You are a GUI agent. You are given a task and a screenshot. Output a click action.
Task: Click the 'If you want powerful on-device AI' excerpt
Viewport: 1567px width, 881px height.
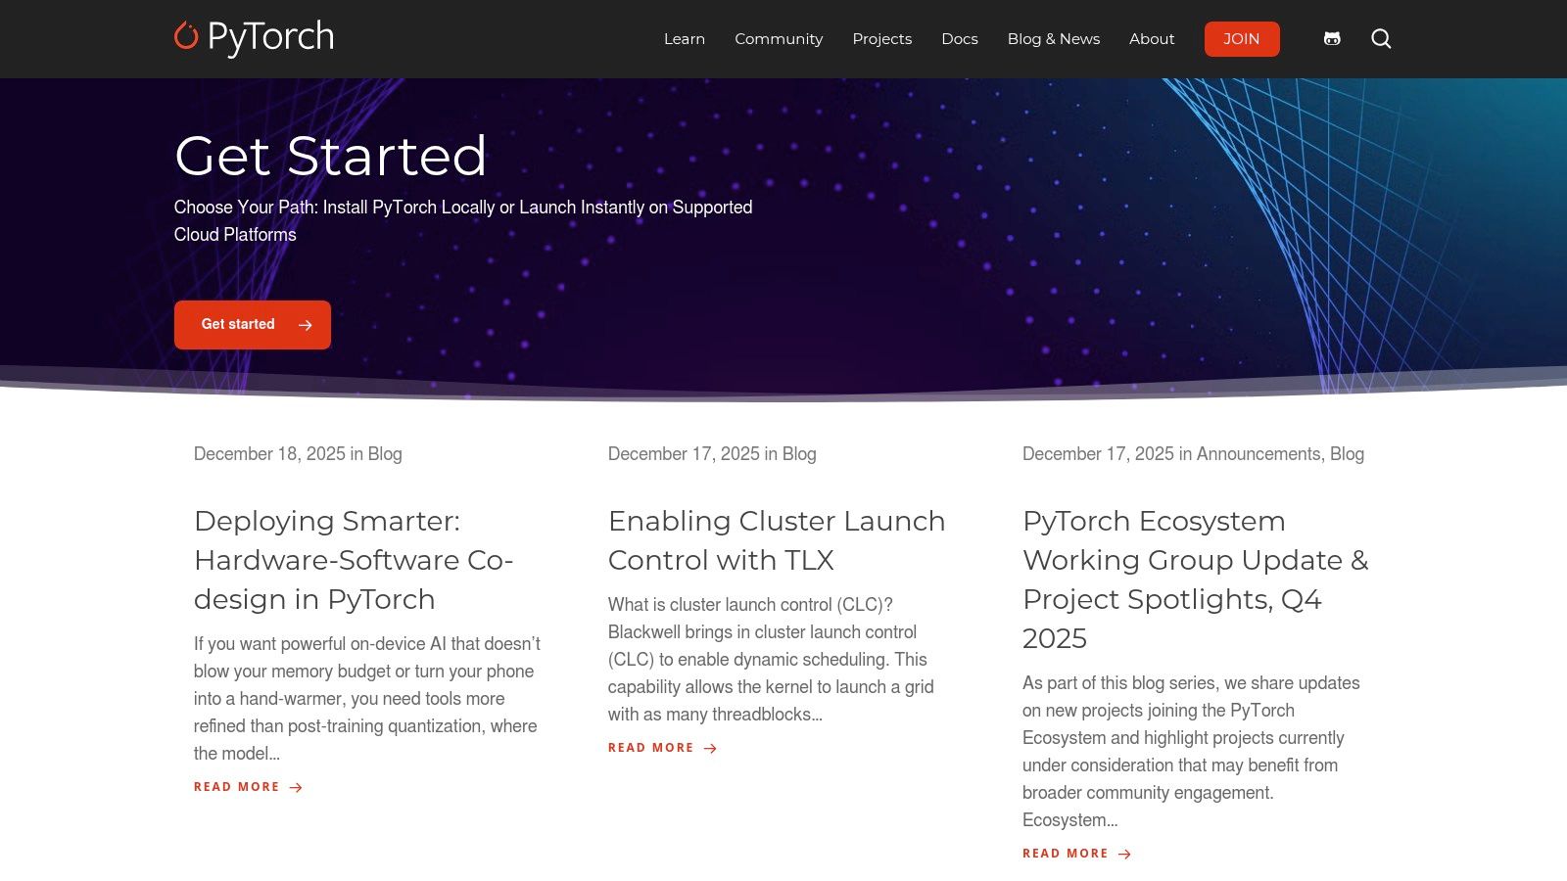tap(367, 699)
